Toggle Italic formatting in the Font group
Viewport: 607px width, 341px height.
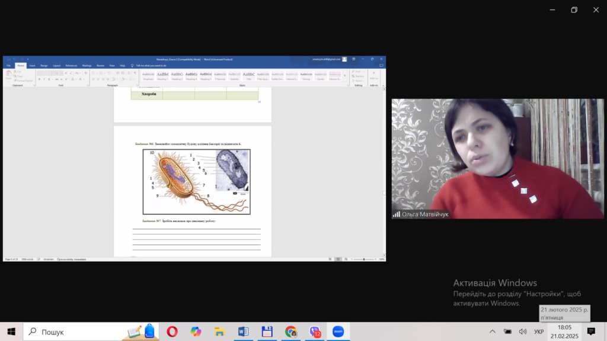[44, 79]
